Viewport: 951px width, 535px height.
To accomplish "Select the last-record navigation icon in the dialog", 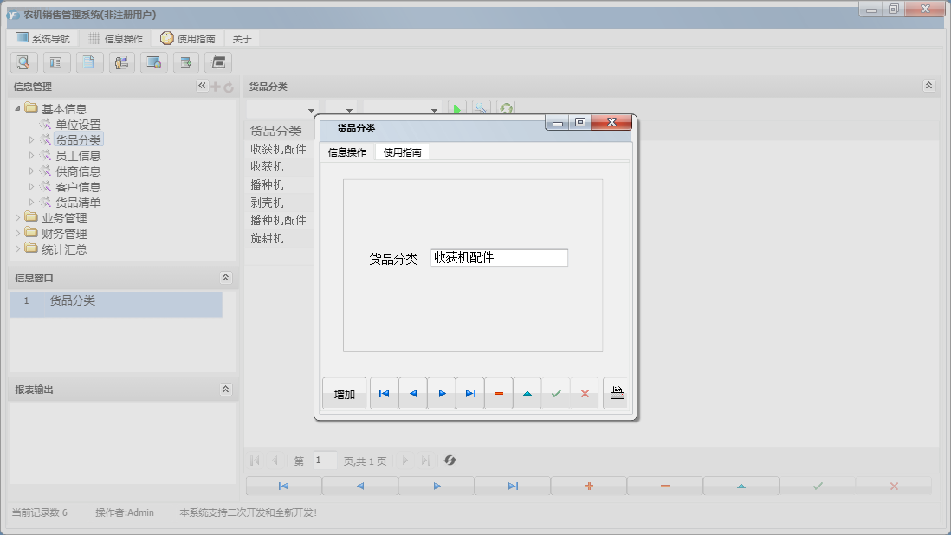I will tap(470, 392).
